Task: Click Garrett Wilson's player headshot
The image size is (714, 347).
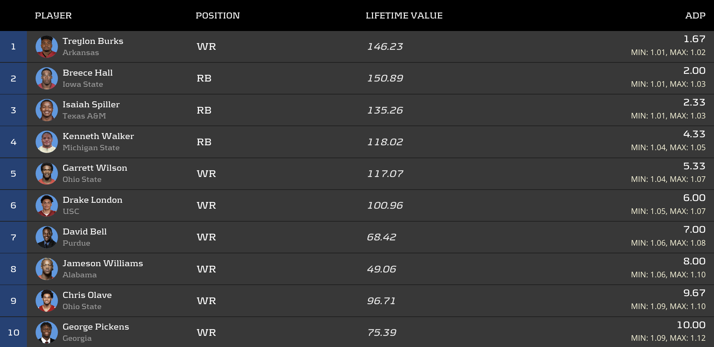Action: (47, 173)
